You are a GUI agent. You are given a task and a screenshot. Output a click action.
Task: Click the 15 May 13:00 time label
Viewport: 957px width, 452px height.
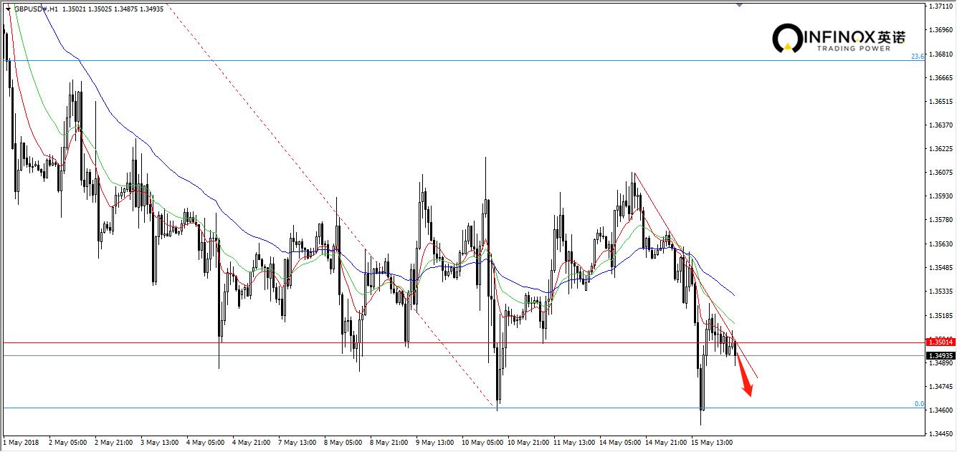711,443
